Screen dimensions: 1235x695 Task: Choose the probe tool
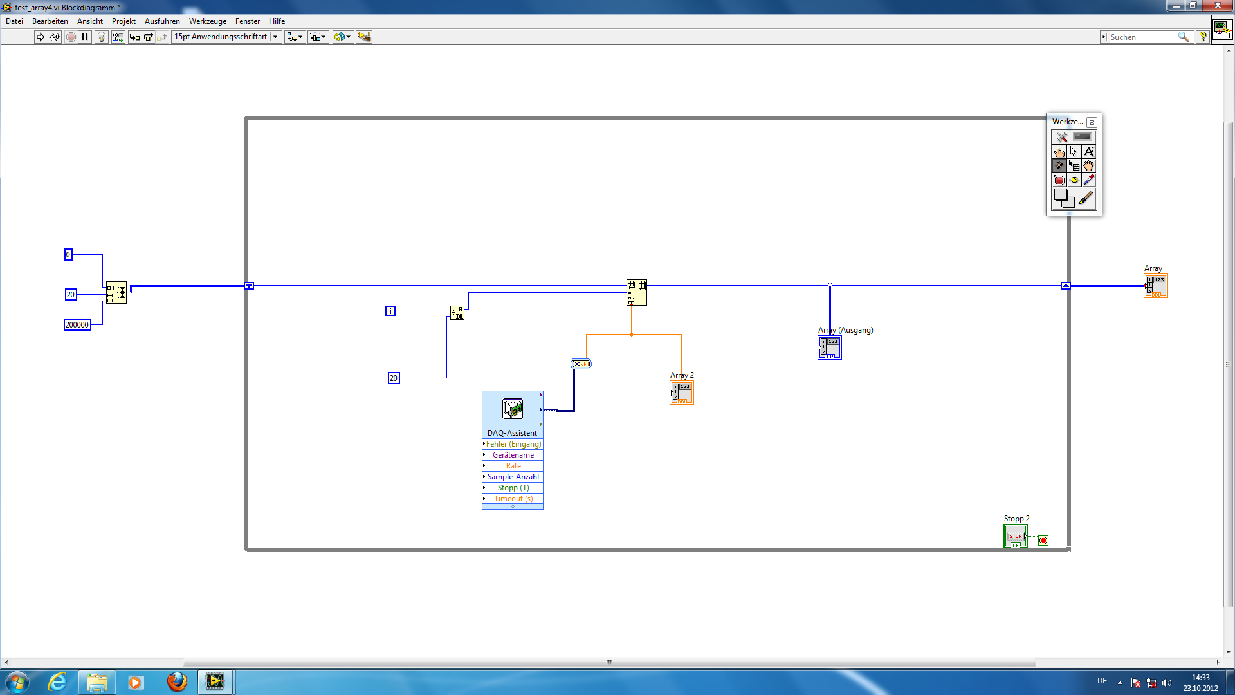click(x=1074, y=180)
